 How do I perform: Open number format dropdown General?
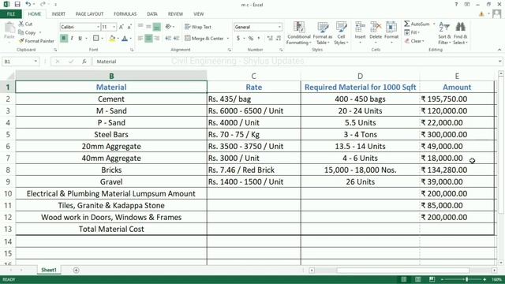pos(279,27)
